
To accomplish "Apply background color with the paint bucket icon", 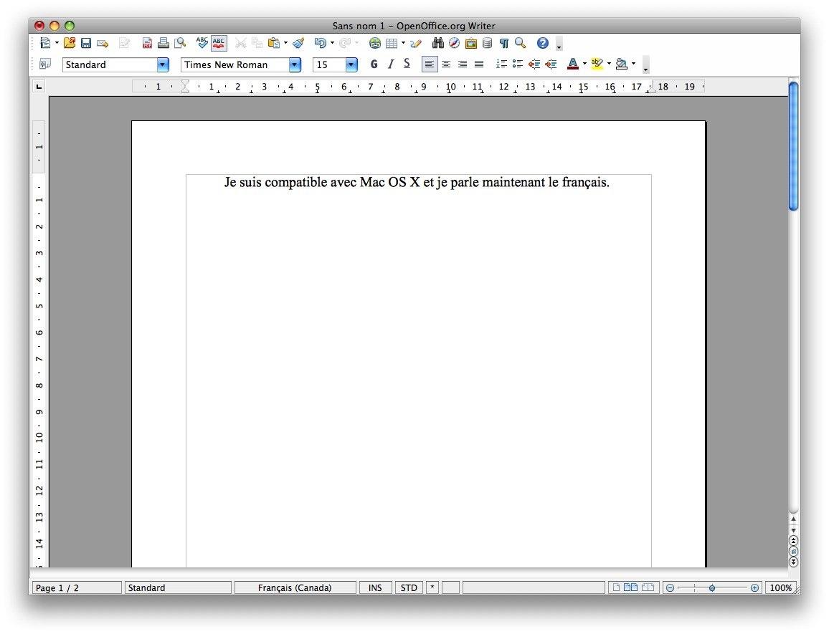I will click(x=622, y=64).
